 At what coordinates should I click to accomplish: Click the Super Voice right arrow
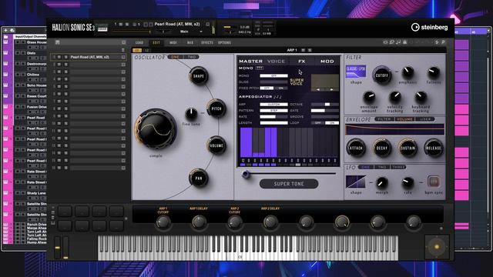[331, 89]
